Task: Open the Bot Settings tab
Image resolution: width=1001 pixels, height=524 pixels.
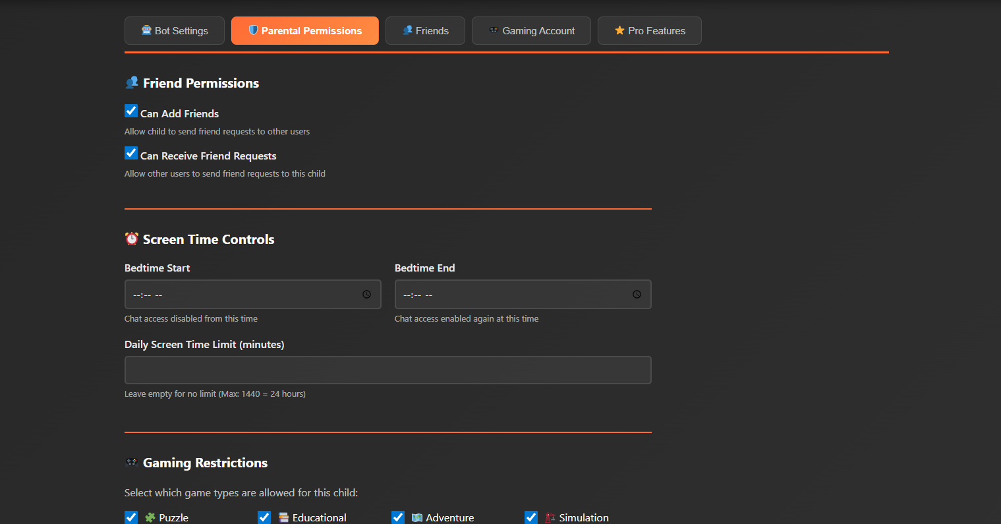Action: [175, 31]
